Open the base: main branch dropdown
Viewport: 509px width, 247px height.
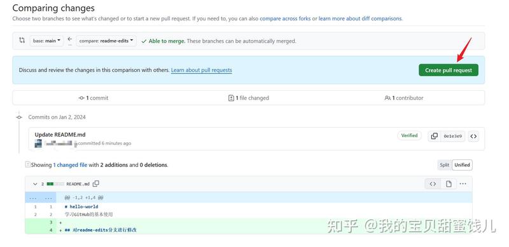(x=46, y=41)
